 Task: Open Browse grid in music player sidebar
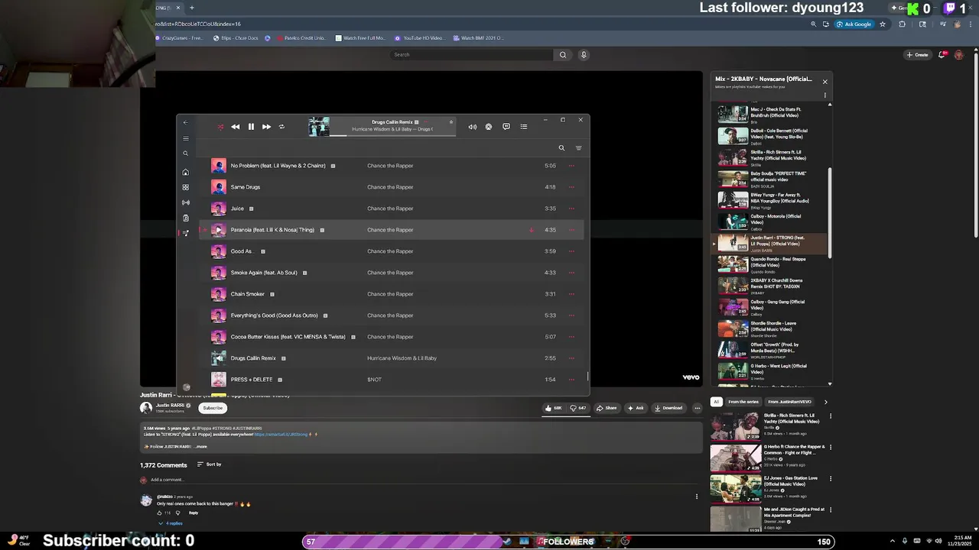(185, 187)
